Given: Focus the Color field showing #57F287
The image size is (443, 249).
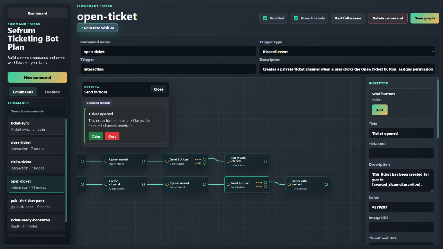Looking at the screenshot, I should click(401, 207).
